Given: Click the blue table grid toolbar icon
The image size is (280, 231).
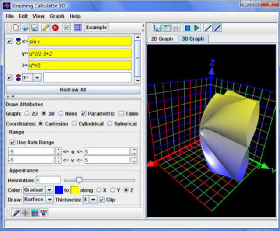Looking at the screenshot, I should (x=78, y=28).
